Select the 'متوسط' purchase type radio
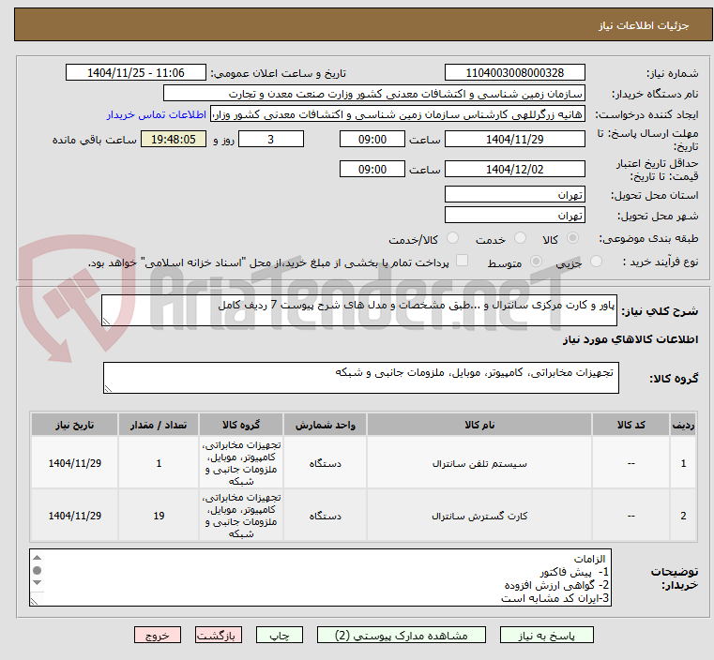The height and width of the screenshot is (660, 714). pos(536,261)
